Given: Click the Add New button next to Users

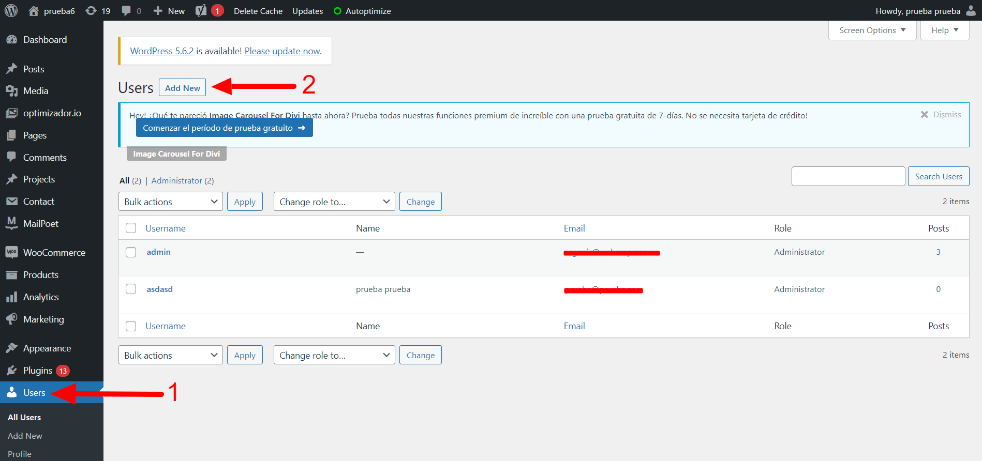Looking at the screenshot, I should point(182,88).
